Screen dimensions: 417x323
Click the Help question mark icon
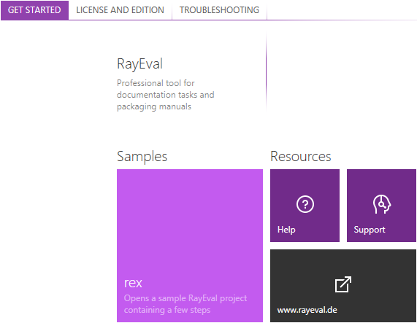point(305,204)
